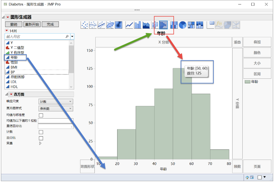The width and height of the screenshot is (275, 183).
Task: Collapse the 直方图 panel disclosure triangle
Action: point(6,94)
